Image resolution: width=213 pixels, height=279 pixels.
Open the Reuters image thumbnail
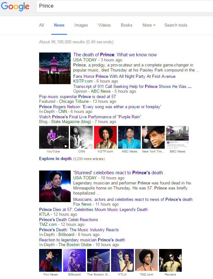(x=170, y=260)
